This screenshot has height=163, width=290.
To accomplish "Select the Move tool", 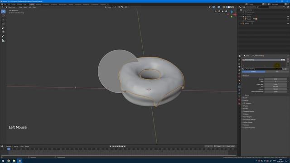I will click(x=3, y=20).
